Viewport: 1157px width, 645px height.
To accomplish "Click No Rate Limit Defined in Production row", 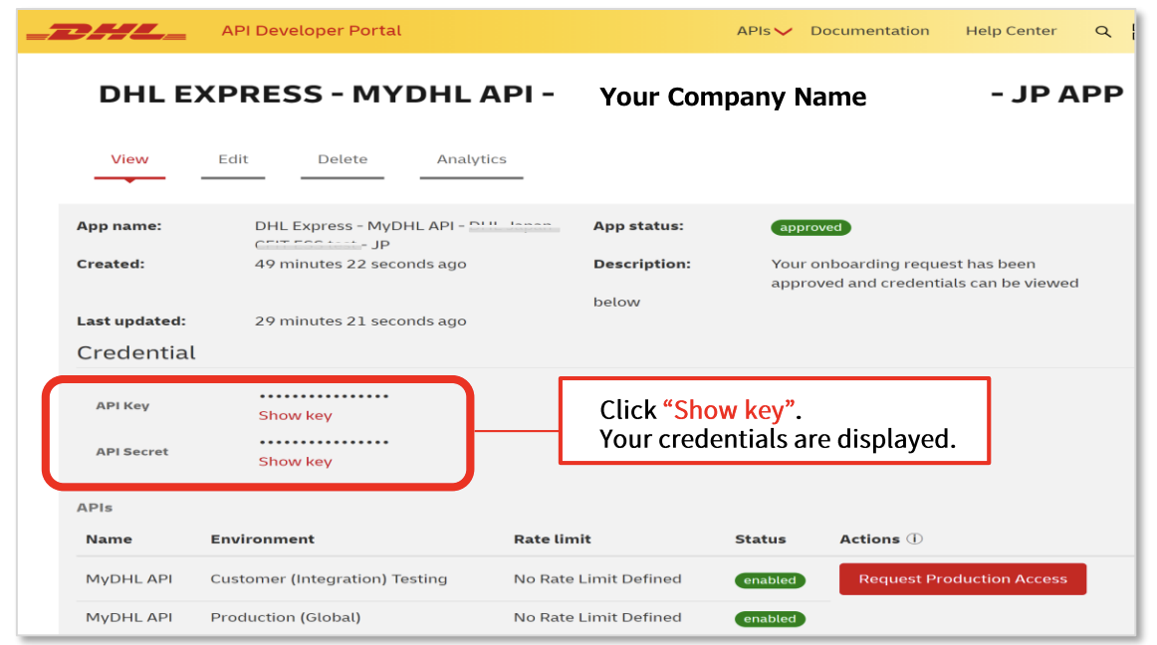I will (x=597, y=618).
